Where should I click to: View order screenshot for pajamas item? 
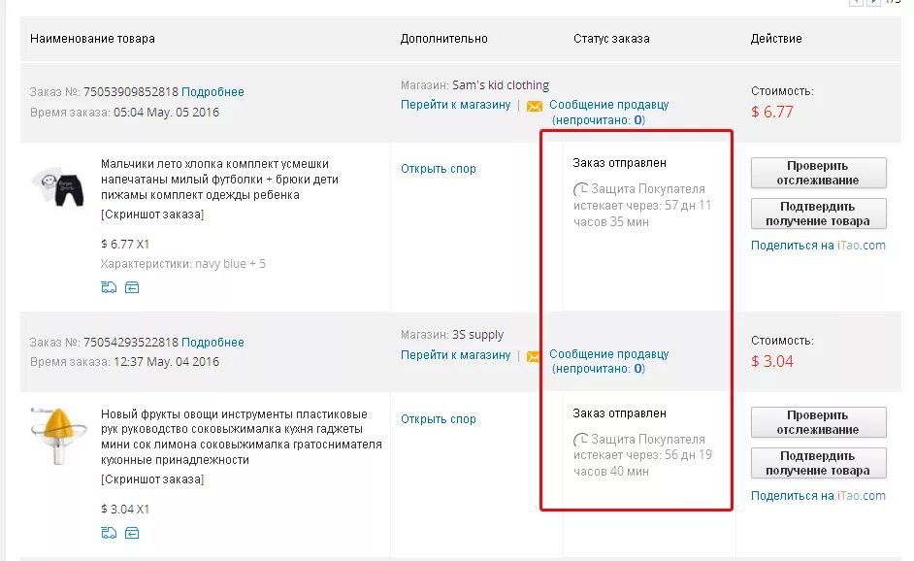[x=152, y=214]
